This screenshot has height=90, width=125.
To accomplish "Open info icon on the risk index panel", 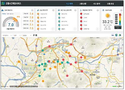I will tap(32, 10).
